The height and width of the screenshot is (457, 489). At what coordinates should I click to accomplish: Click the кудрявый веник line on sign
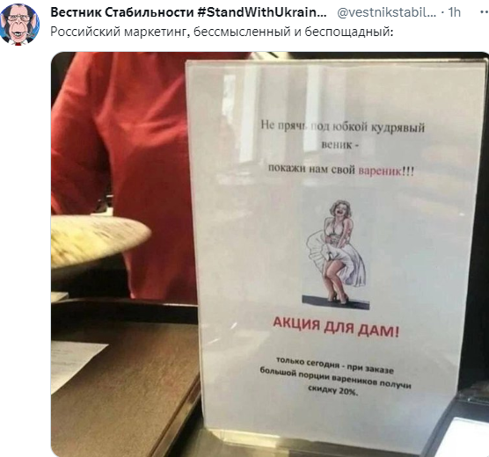(x=342, y=135)
